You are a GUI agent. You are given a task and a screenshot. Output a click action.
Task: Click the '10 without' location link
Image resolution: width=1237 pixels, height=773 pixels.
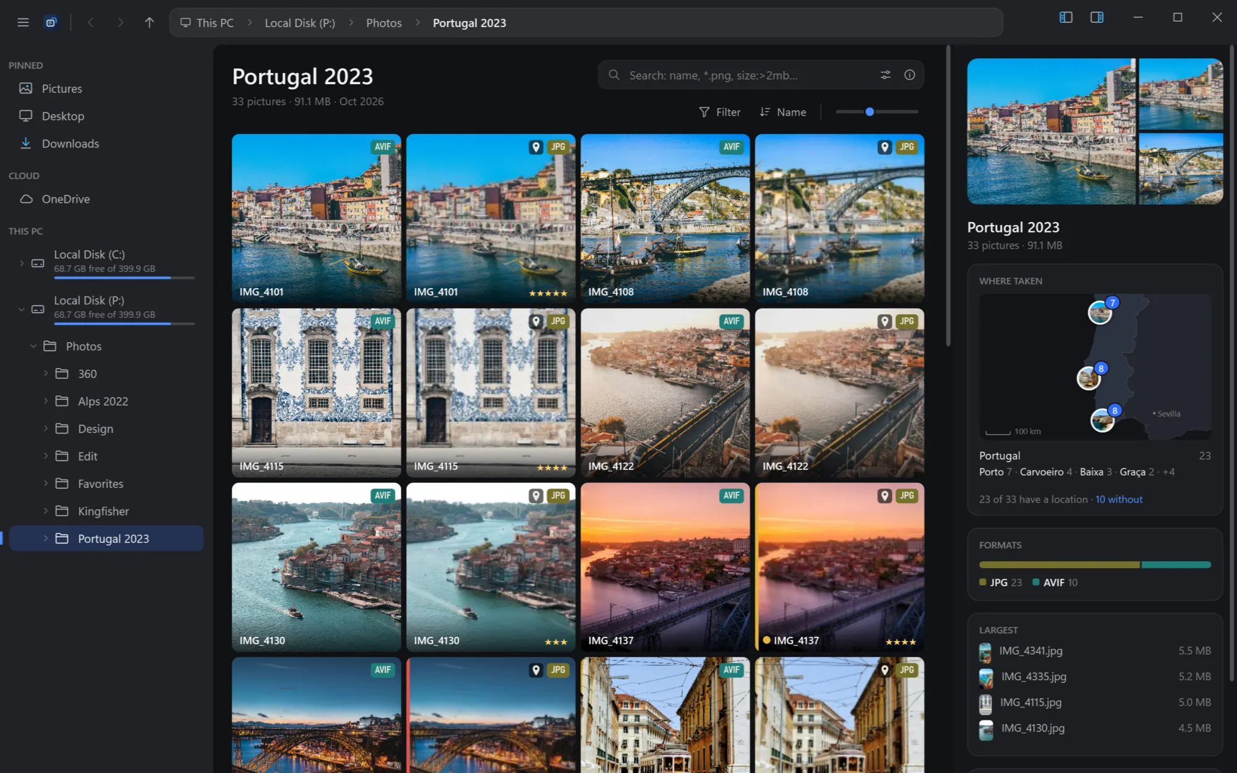click(1119, 499)
